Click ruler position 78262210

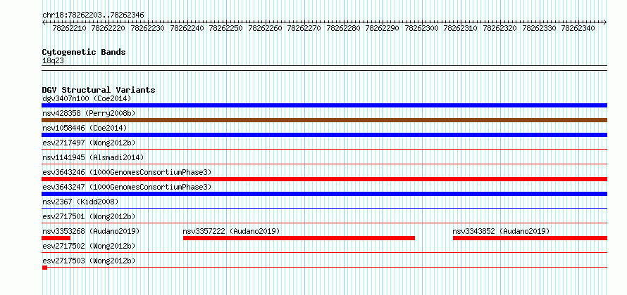pyautogui.click(x=70, y=29)
